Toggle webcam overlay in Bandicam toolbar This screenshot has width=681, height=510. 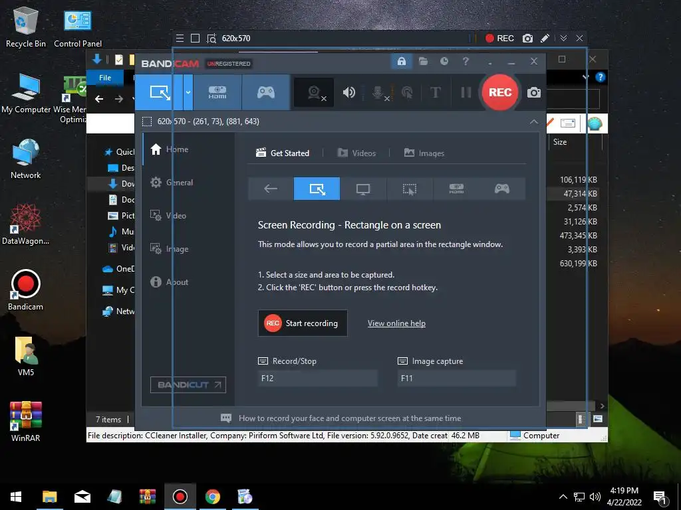pos(314,92)
